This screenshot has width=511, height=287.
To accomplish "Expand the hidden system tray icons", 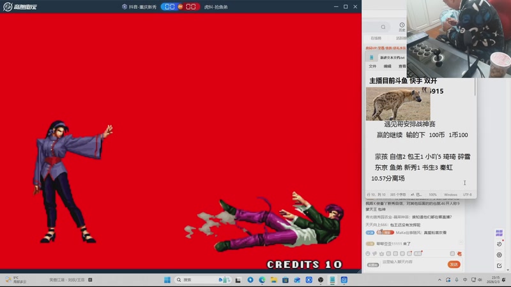I will click(x=439, y=280).
